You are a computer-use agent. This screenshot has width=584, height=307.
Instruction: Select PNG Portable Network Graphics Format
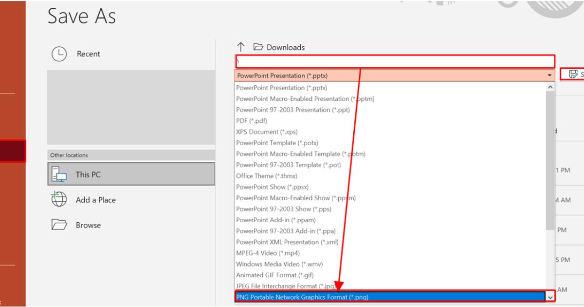(391, 296)
